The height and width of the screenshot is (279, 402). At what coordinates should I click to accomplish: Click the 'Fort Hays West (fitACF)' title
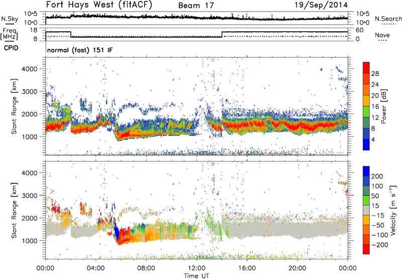point(99,5)
